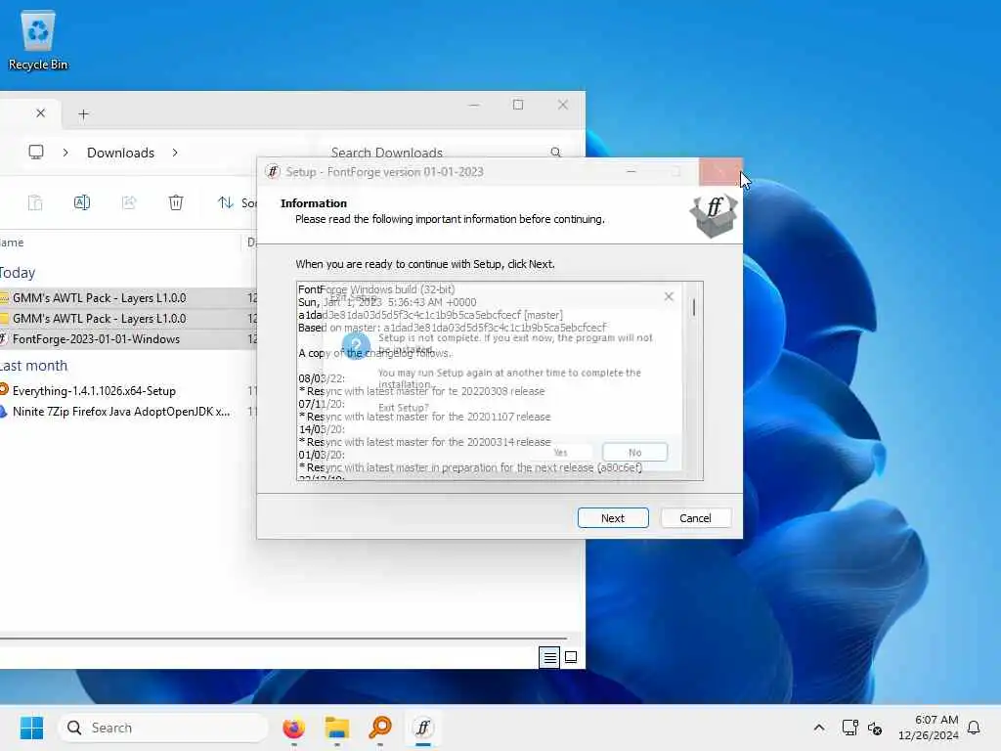Switch to Details view in File Explorer

point(549,657)
